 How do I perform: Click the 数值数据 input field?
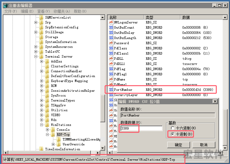tap(141, 128)
